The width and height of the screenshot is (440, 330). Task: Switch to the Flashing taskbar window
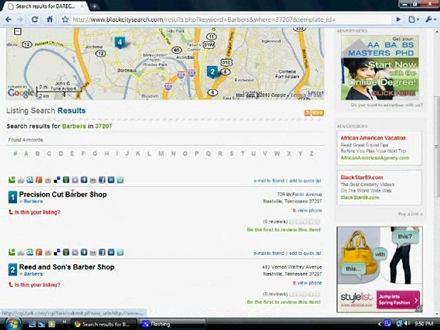[x=171, y=324]
